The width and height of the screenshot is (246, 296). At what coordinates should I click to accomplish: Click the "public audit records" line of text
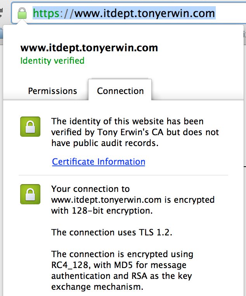(105, 143)
